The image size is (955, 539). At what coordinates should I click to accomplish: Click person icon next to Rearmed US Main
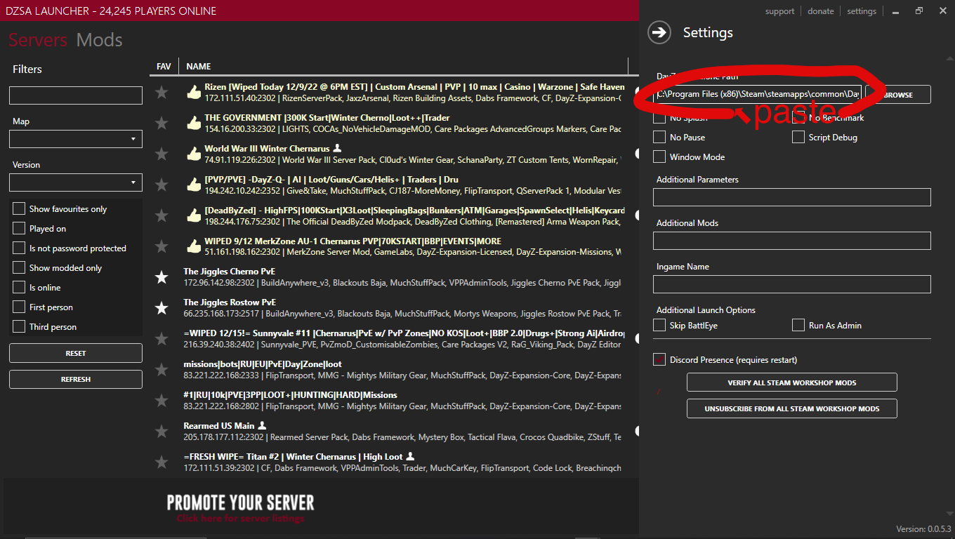[262, 425]
